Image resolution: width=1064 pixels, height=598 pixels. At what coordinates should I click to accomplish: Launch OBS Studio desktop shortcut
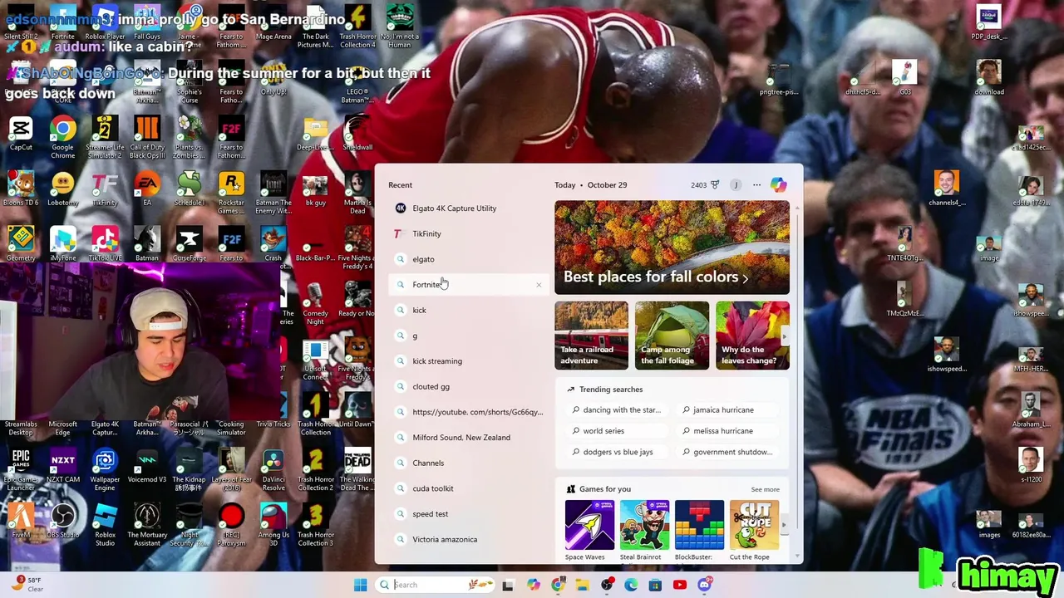coord(62,521)
